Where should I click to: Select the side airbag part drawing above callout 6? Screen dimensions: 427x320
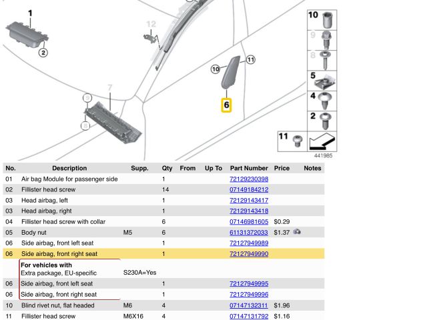tap(232, 72)
